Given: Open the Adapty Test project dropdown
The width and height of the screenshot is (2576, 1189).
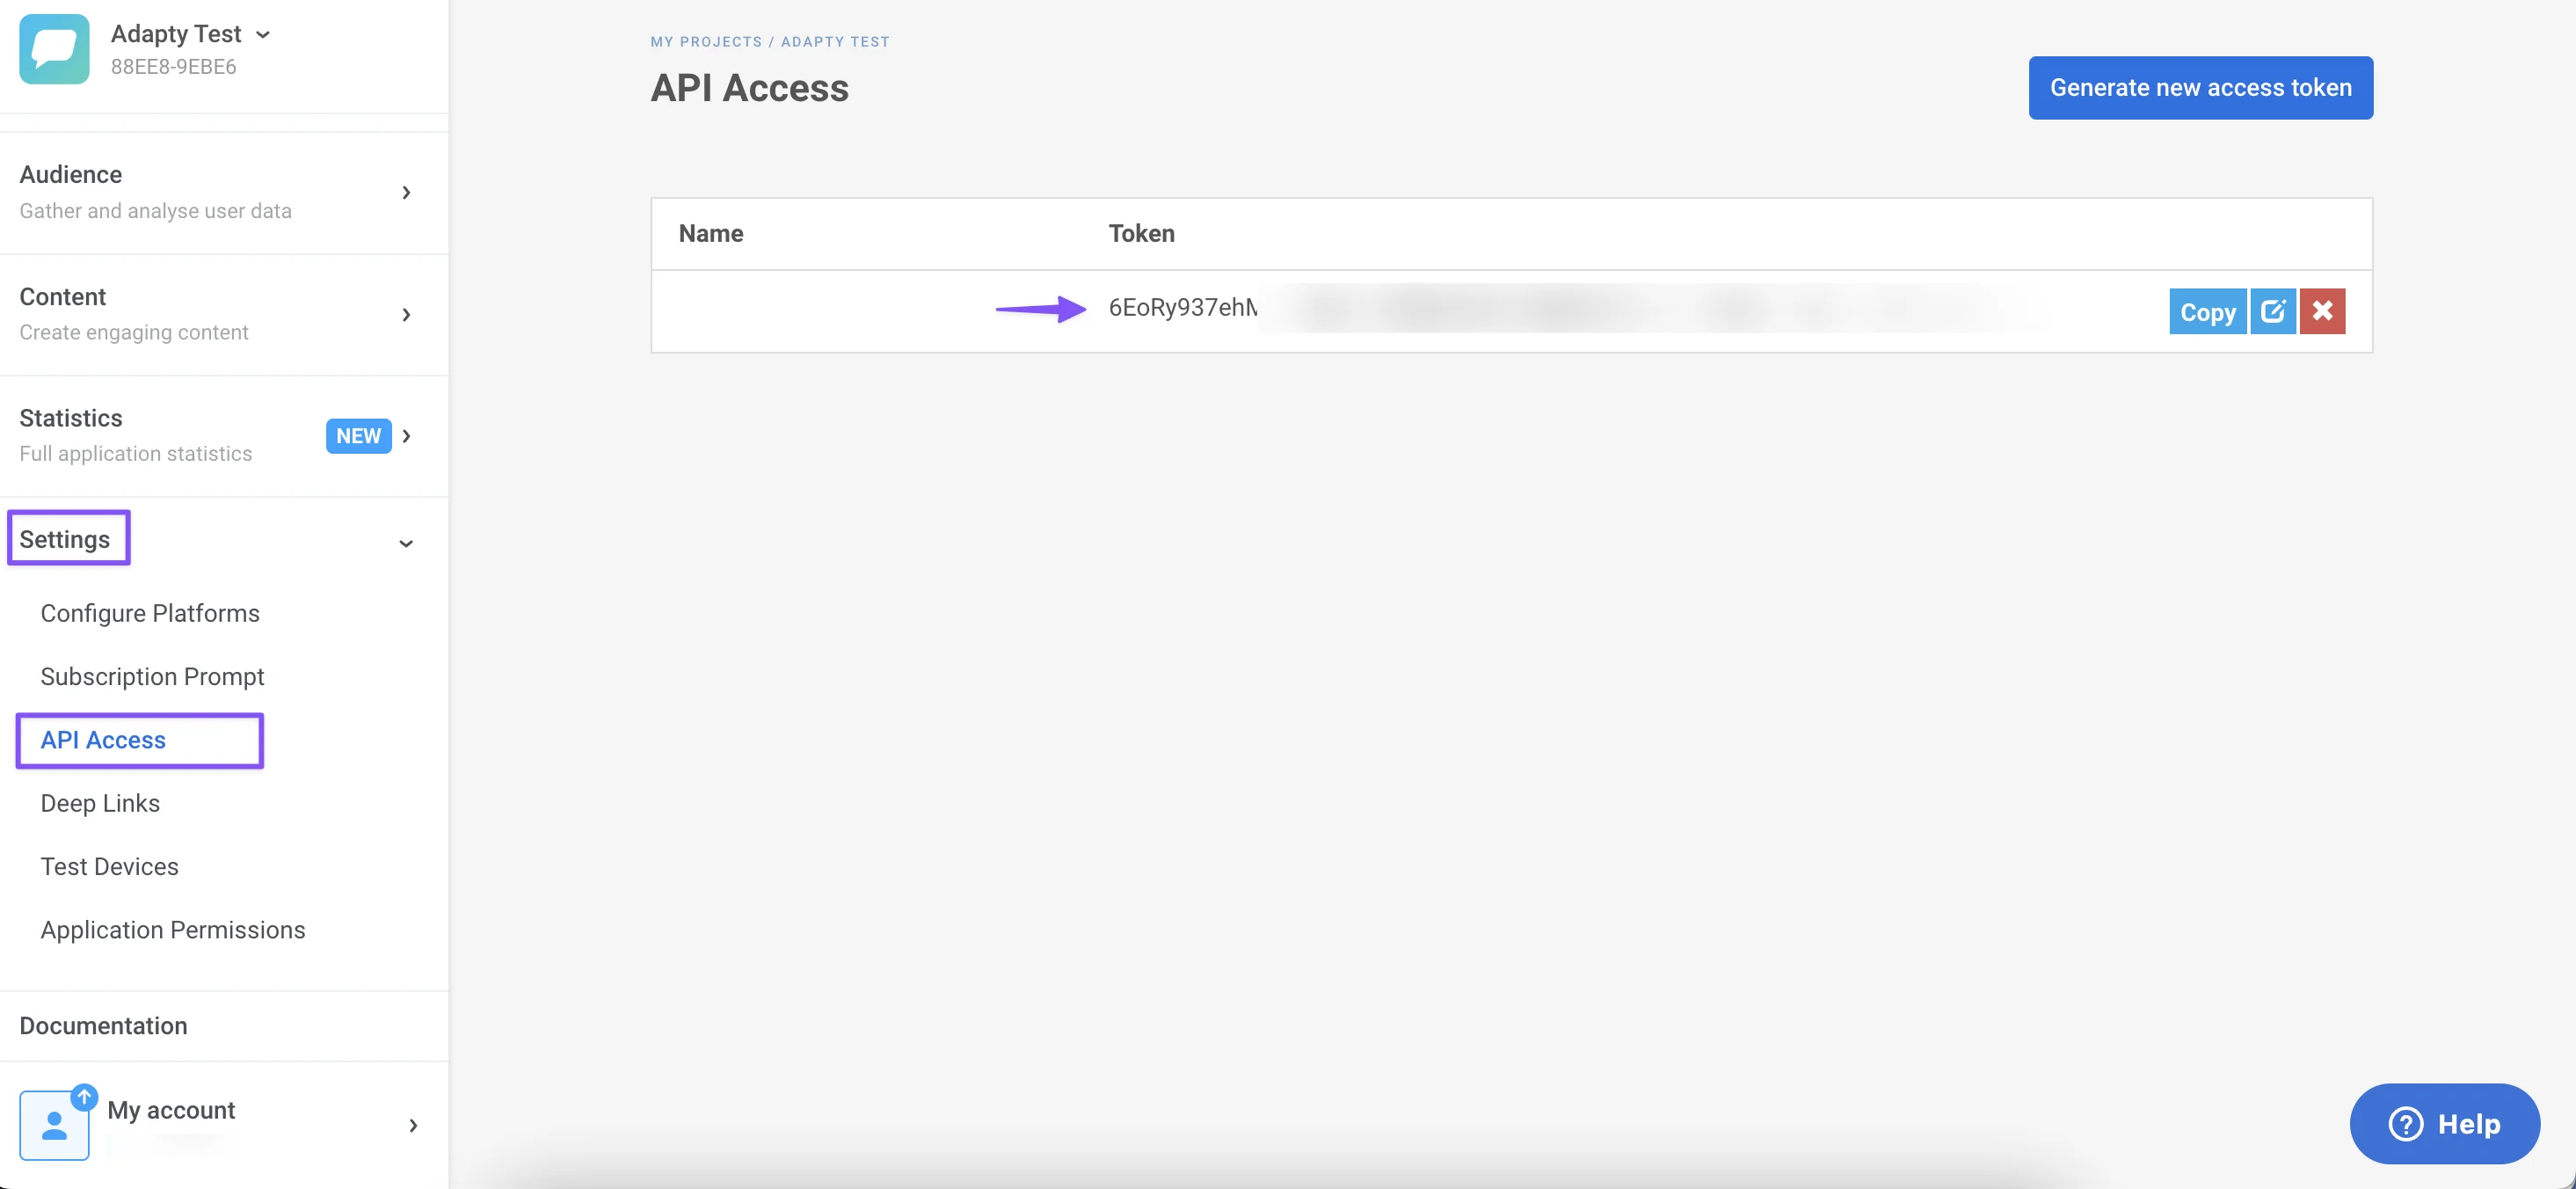Looking at the screenshot, I should pos(263,35).
